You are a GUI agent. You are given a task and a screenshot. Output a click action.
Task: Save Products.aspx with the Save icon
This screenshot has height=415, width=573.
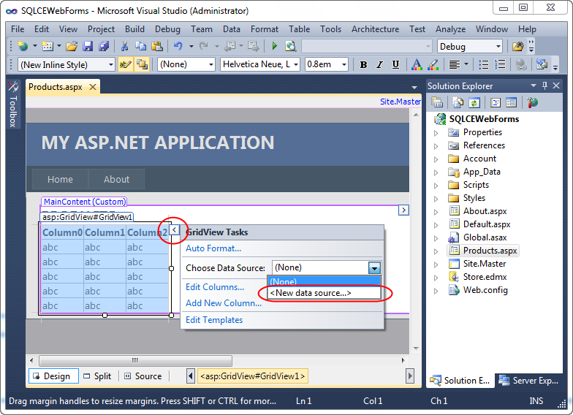(x=88, y=47)
